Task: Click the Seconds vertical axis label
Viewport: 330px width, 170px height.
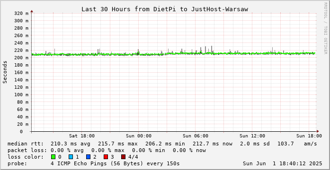Action: tap(5, 72)
